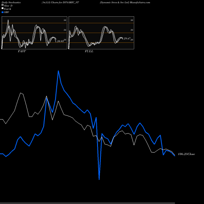This screenshot has height=204, width=204.
Task: Click the 'Slow D' legend label
Action: point(8,6)
